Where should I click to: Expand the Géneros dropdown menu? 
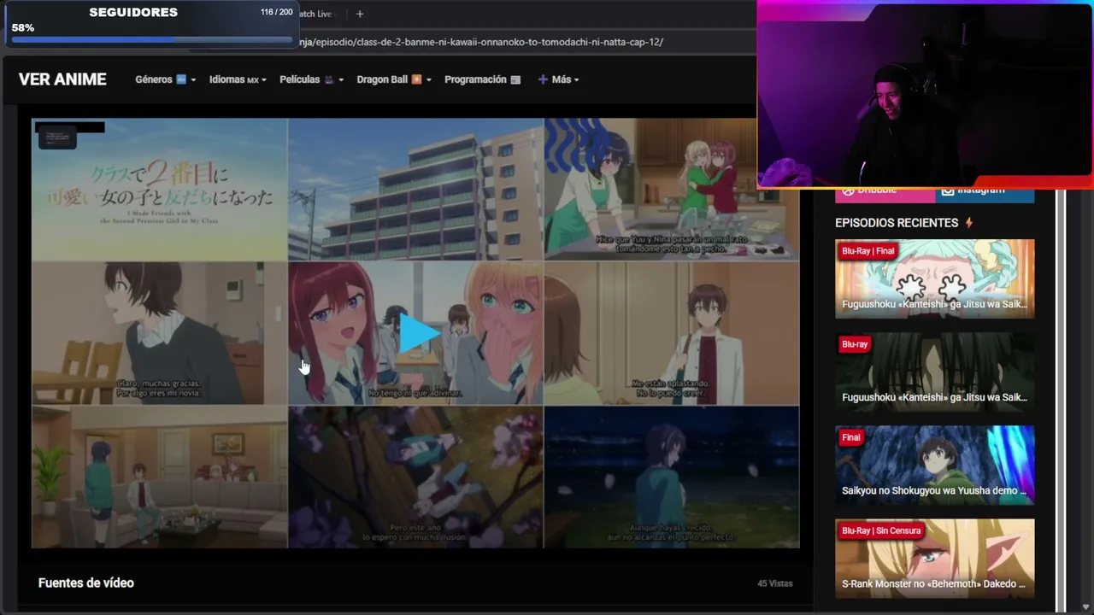coord(165,79)
